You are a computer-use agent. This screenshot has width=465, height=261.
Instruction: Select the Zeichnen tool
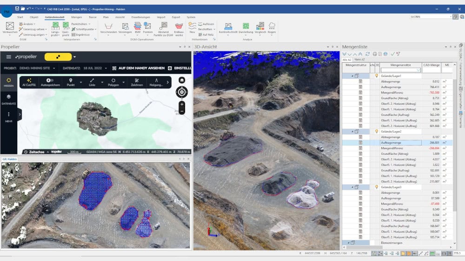pyautogui.click(x=137, y=82)
